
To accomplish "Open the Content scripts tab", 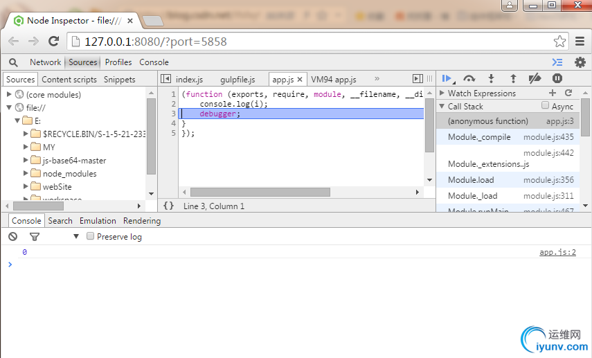I will coord(69,80).
